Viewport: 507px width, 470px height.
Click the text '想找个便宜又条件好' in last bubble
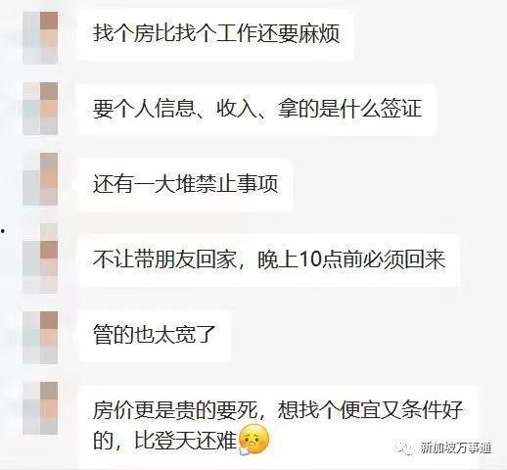coord(370,410)
